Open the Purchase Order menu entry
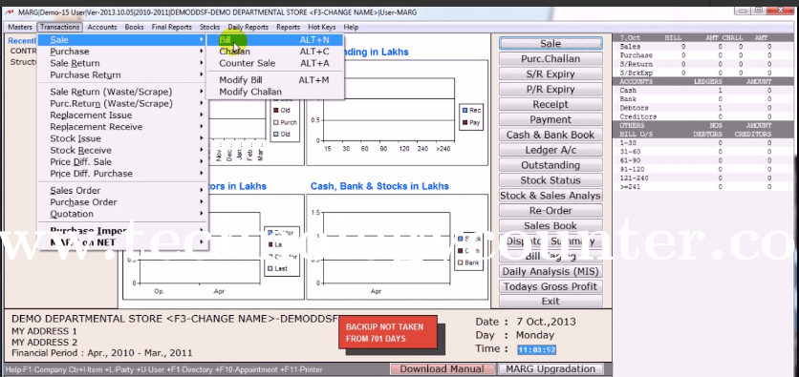The height and width of the screenshot is (377, 799). point(122,202)
